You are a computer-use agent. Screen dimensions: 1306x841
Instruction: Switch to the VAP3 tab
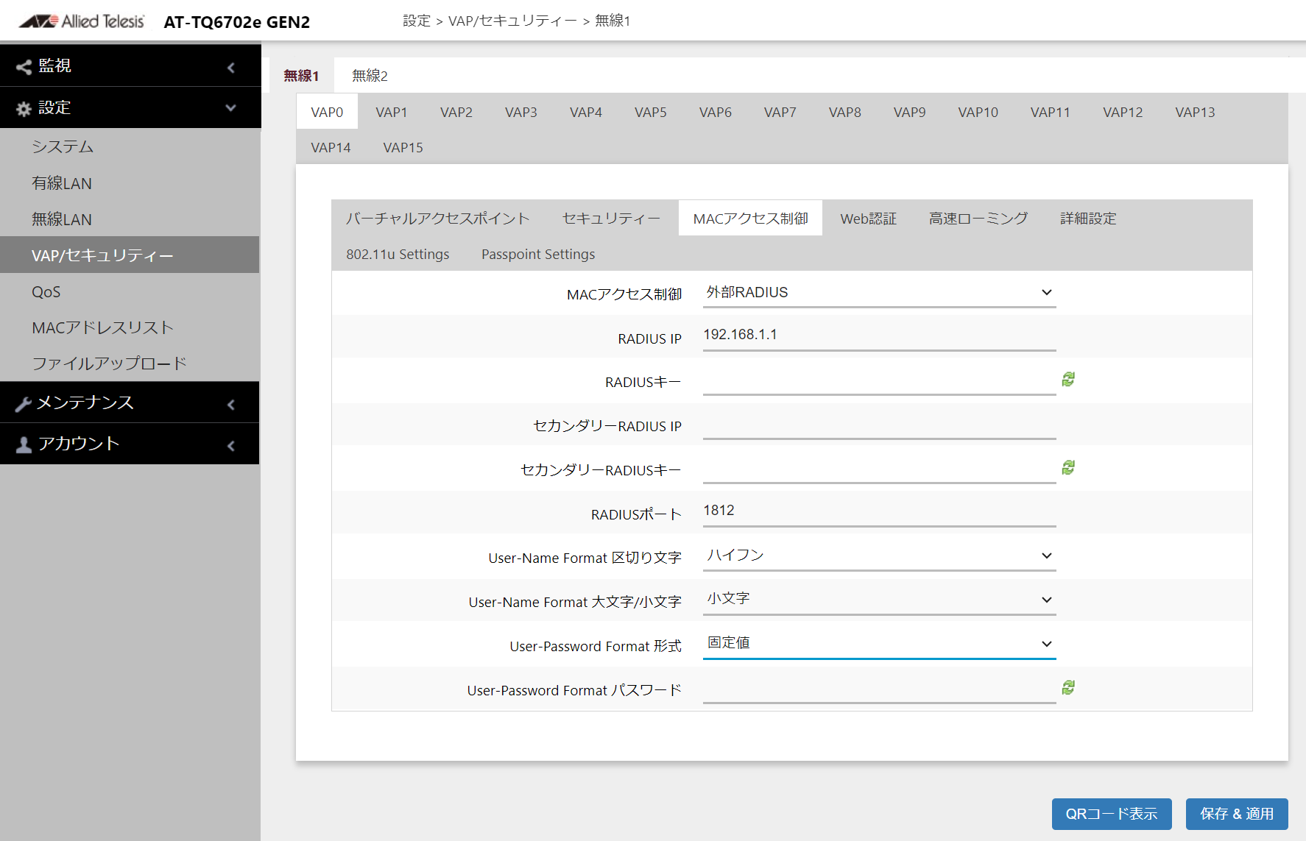coord(521,113)
